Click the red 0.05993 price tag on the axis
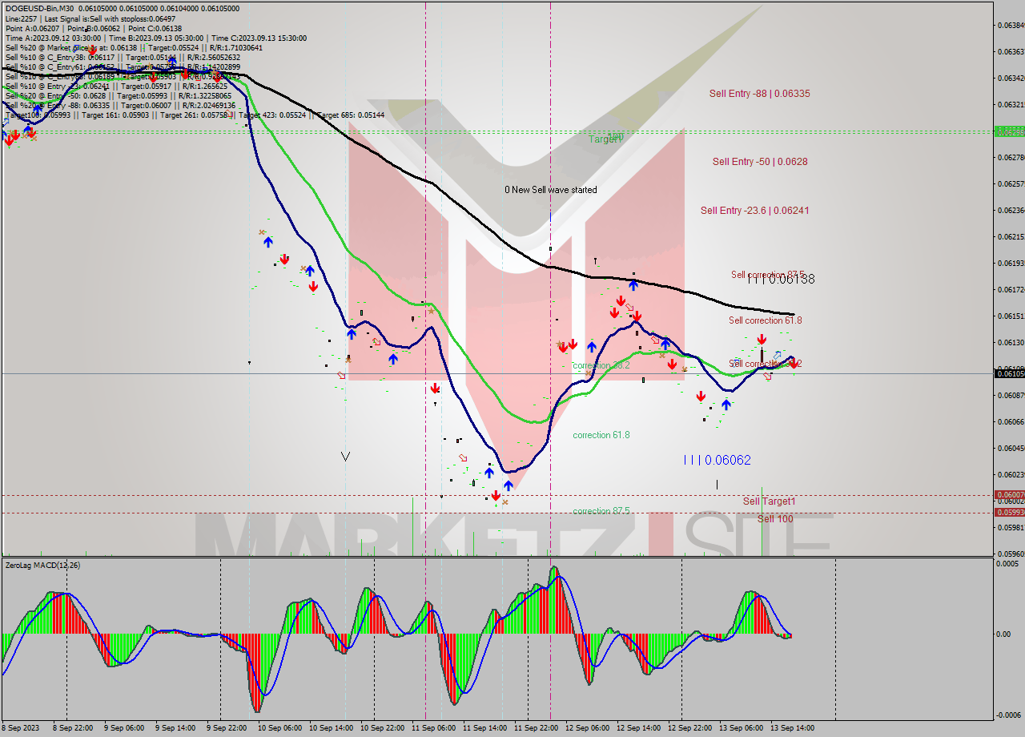 [1009, 512]
